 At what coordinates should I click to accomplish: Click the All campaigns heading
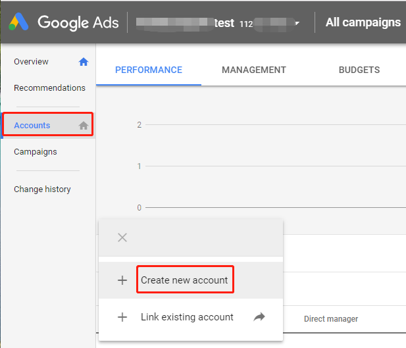(363, 22)
